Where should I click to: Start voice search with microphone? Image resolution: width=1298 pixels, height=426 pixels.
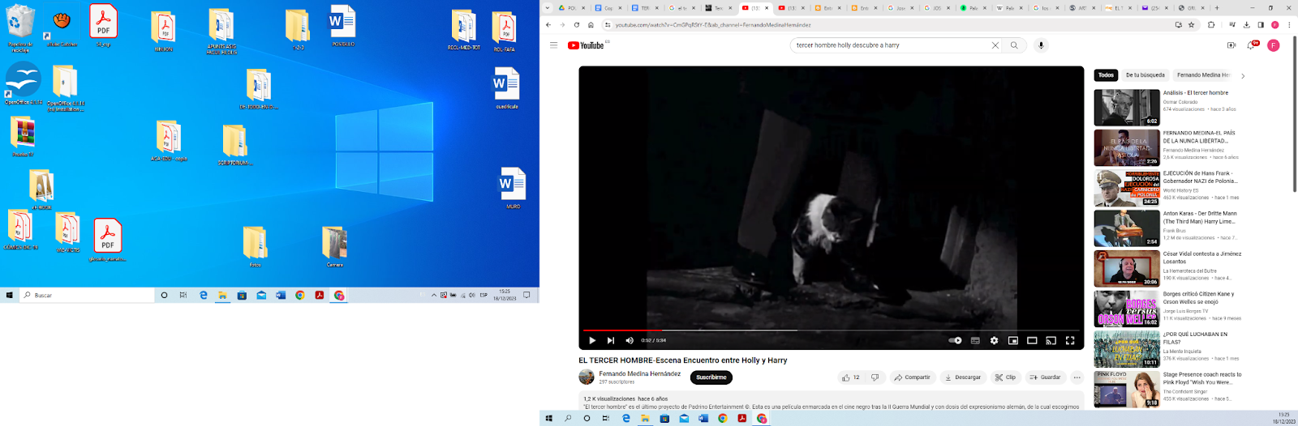(x=1041, y=45)
